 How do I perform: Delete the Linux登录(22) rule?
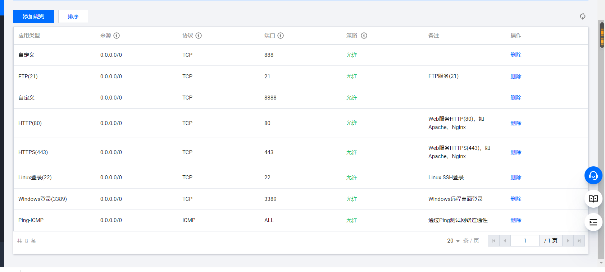tap(516, 178)
